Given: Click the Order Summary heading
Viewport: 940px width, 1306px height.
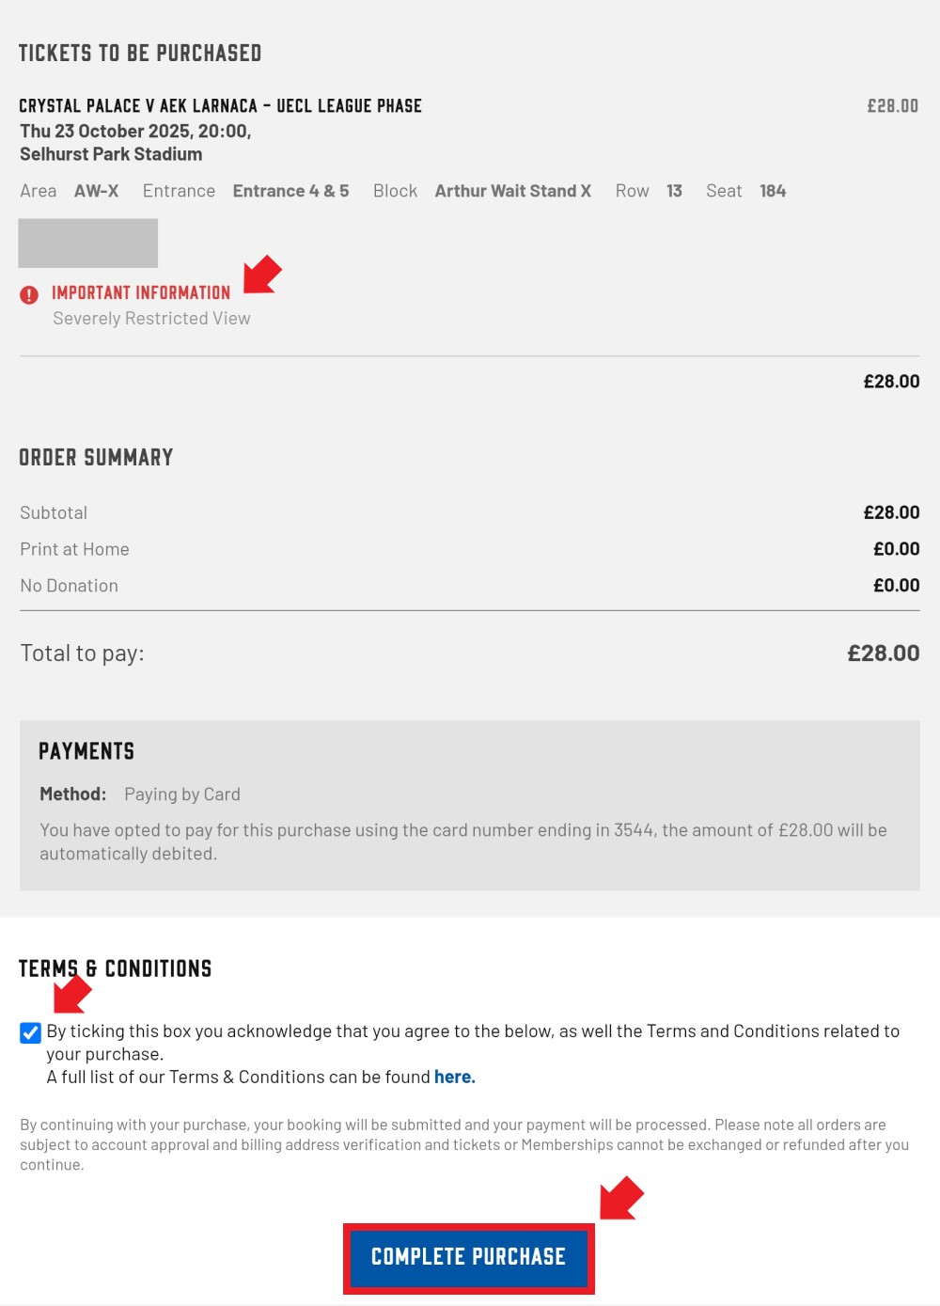Looking at the screenshot, I should tap(96, 458).
